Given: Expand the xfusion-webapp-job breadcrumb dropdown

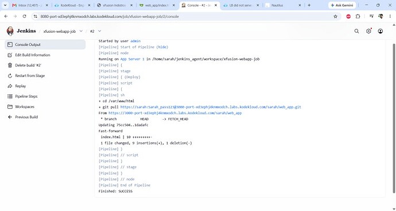Looking at the screenshot, I should tap(81, 31).
